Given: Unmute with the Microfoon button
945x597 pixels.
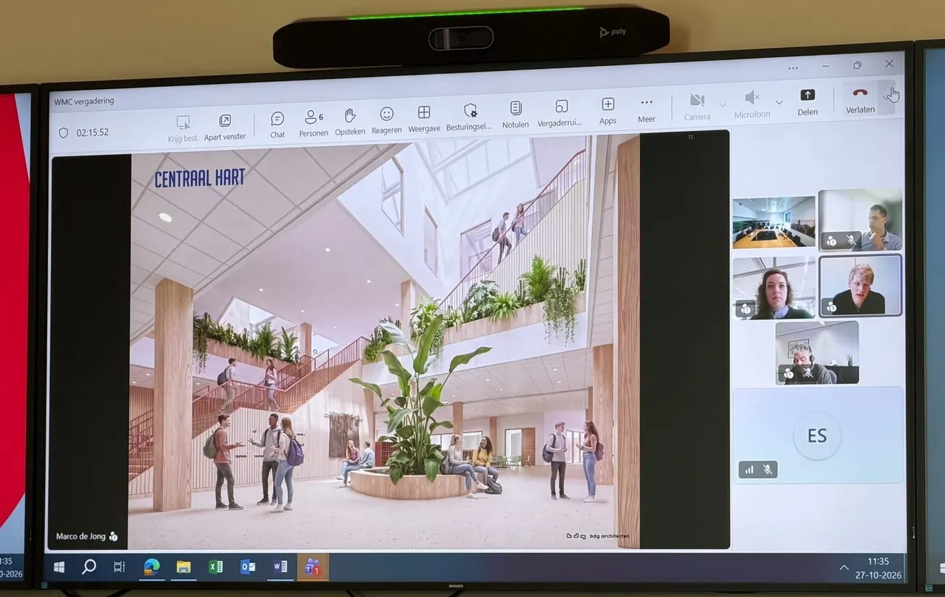Looking at the screenshot, I should [x=752, y=105].
